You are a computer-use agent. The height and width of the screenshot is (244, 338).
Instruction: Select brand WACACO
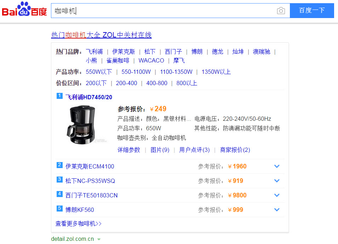coord(151,60)
